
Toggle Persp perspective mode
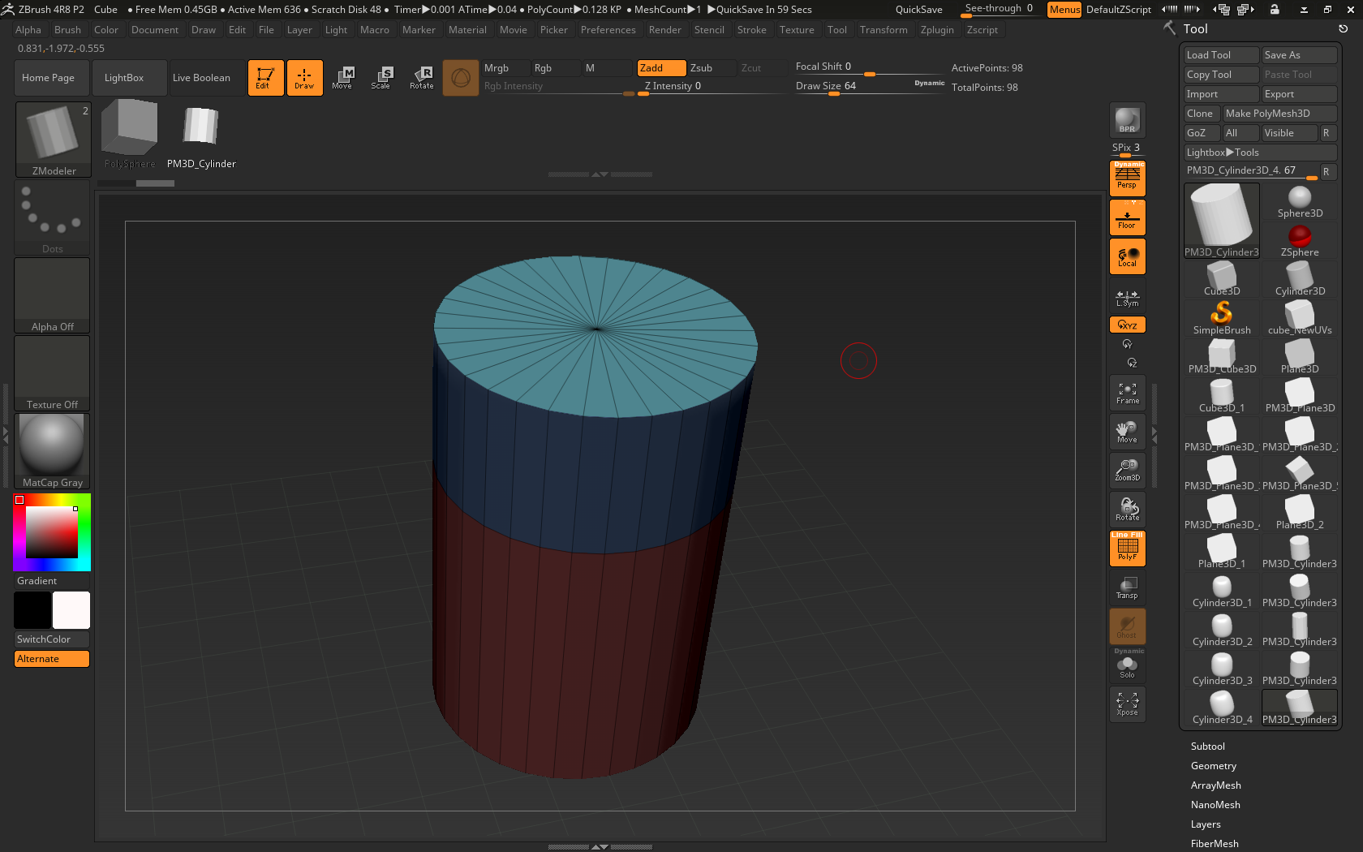click(x=1127, y=178)
